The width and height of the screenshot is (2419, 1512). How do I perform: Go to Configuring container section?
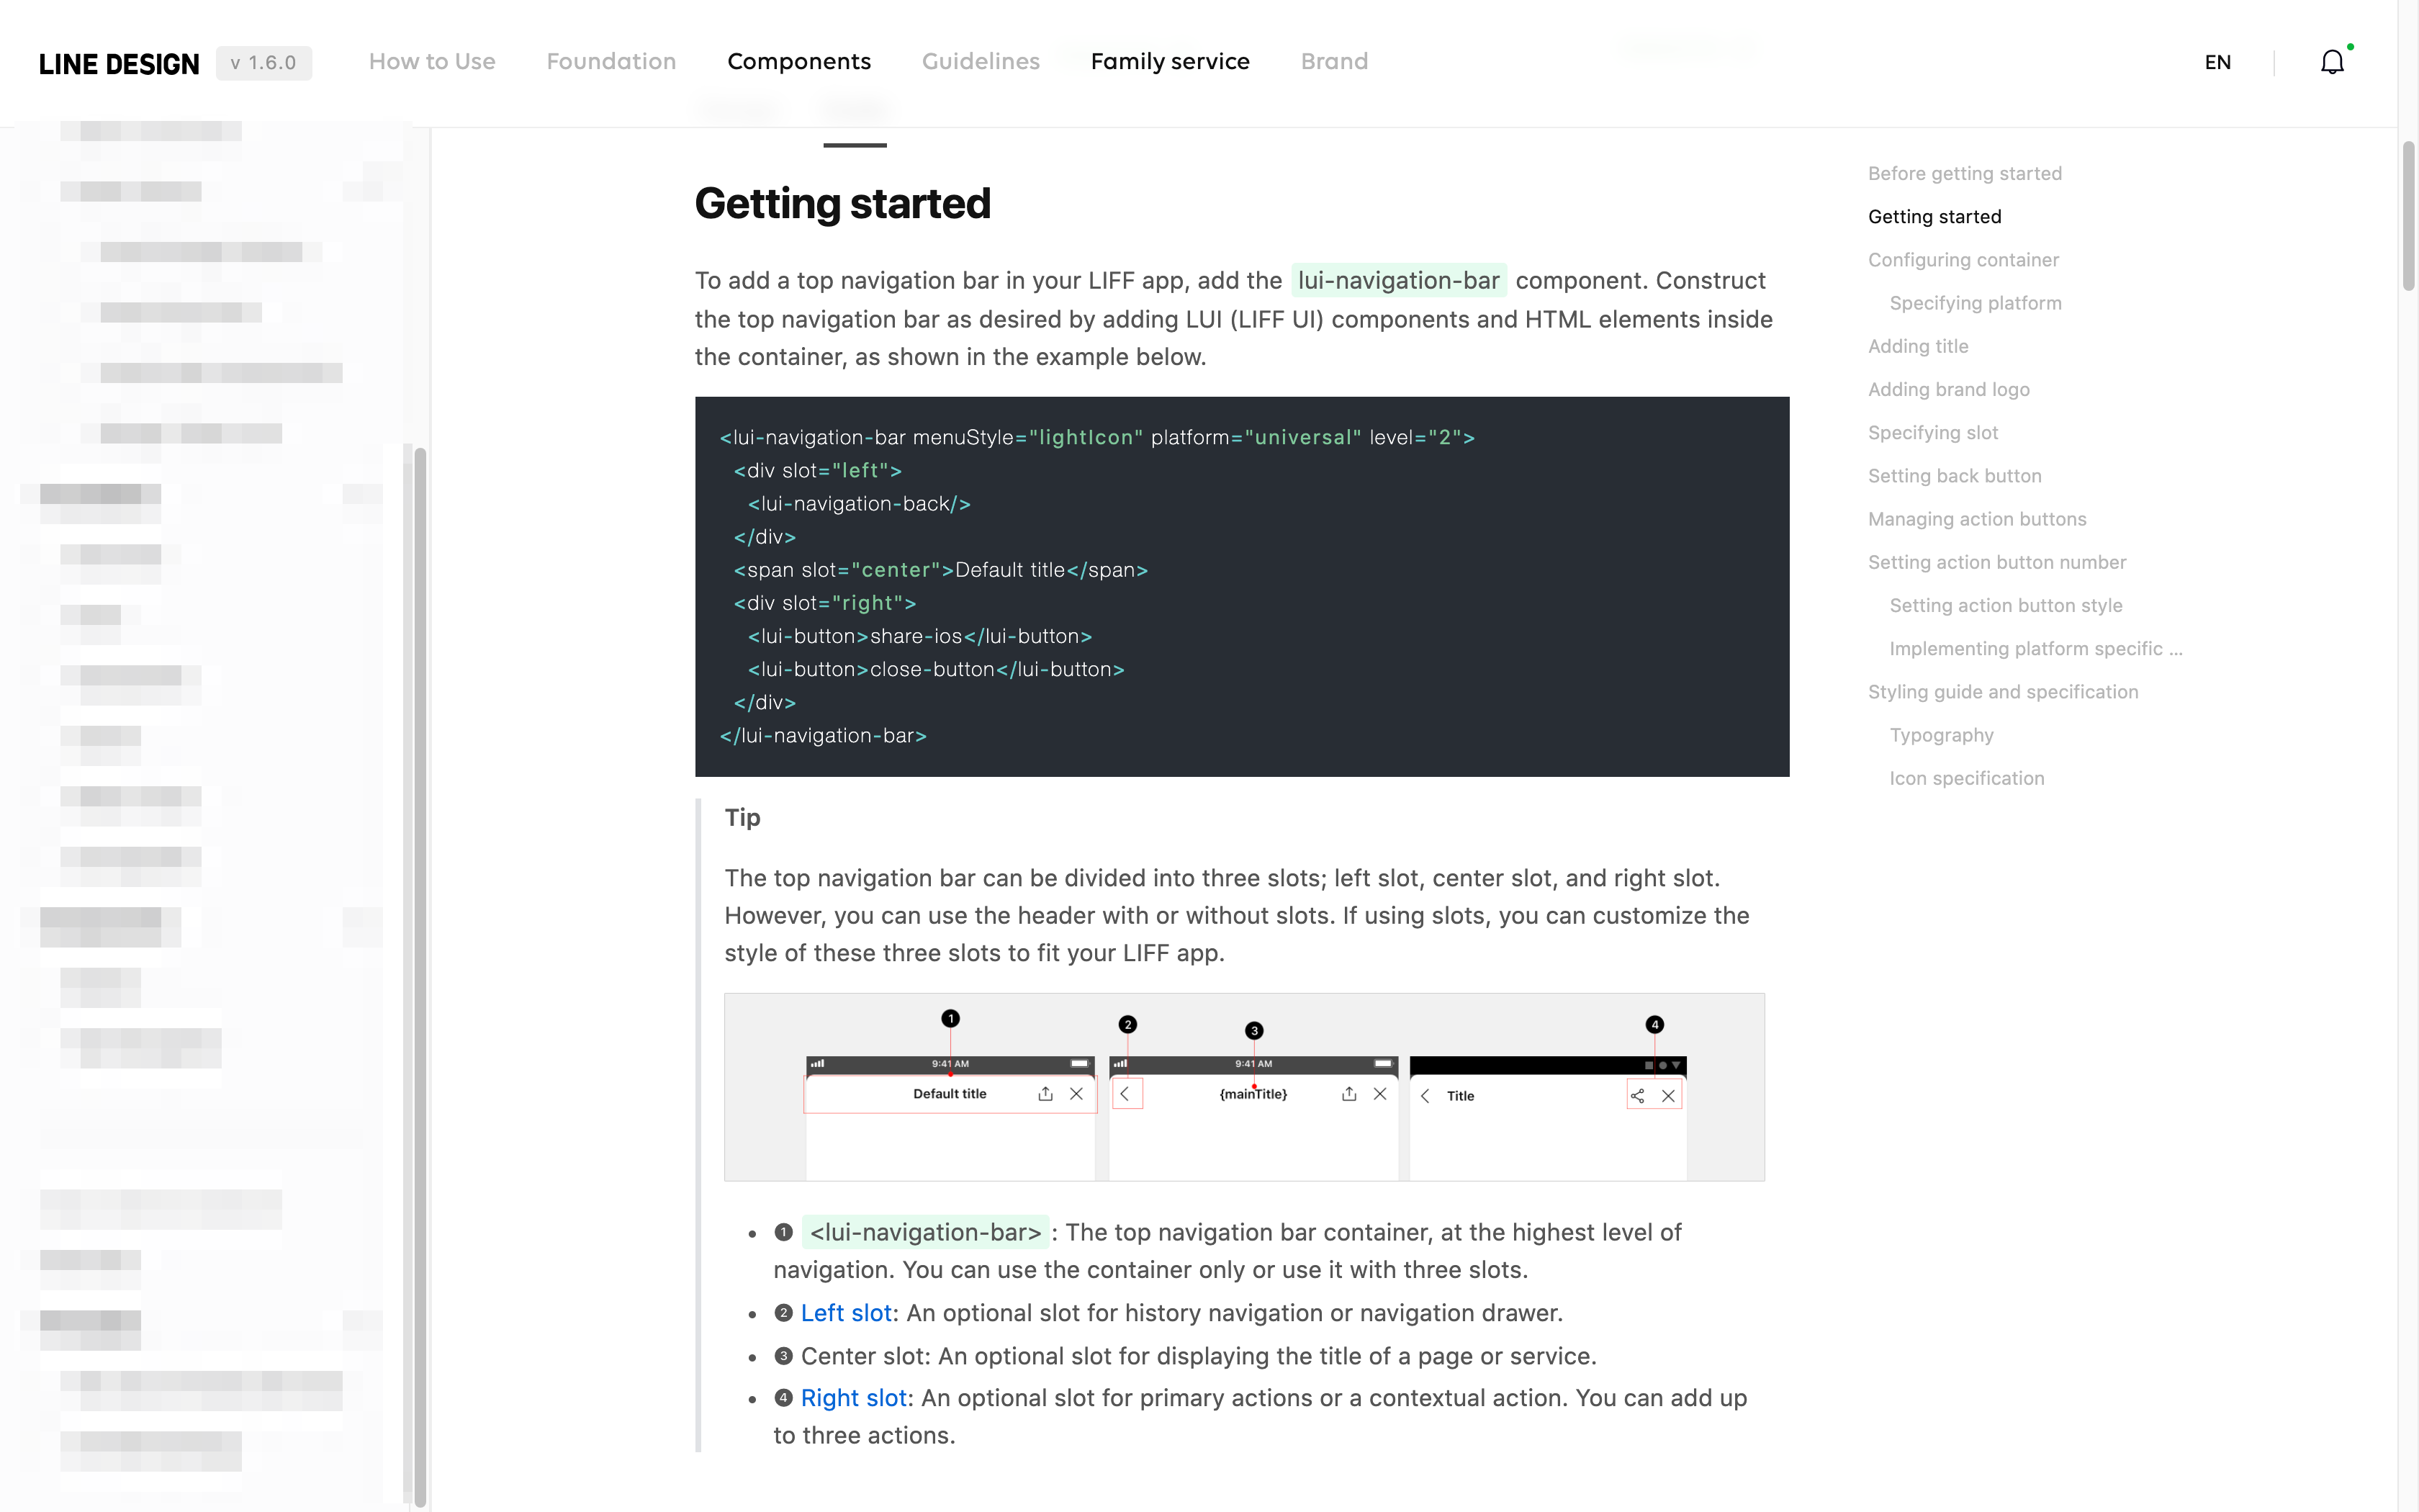(1963, 260)
